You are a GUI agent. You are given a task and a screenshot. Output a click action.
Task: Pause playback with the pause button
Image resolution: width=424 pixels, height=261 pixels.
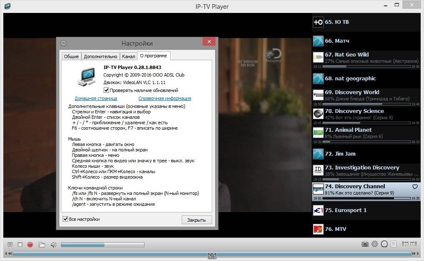(10, 245)
